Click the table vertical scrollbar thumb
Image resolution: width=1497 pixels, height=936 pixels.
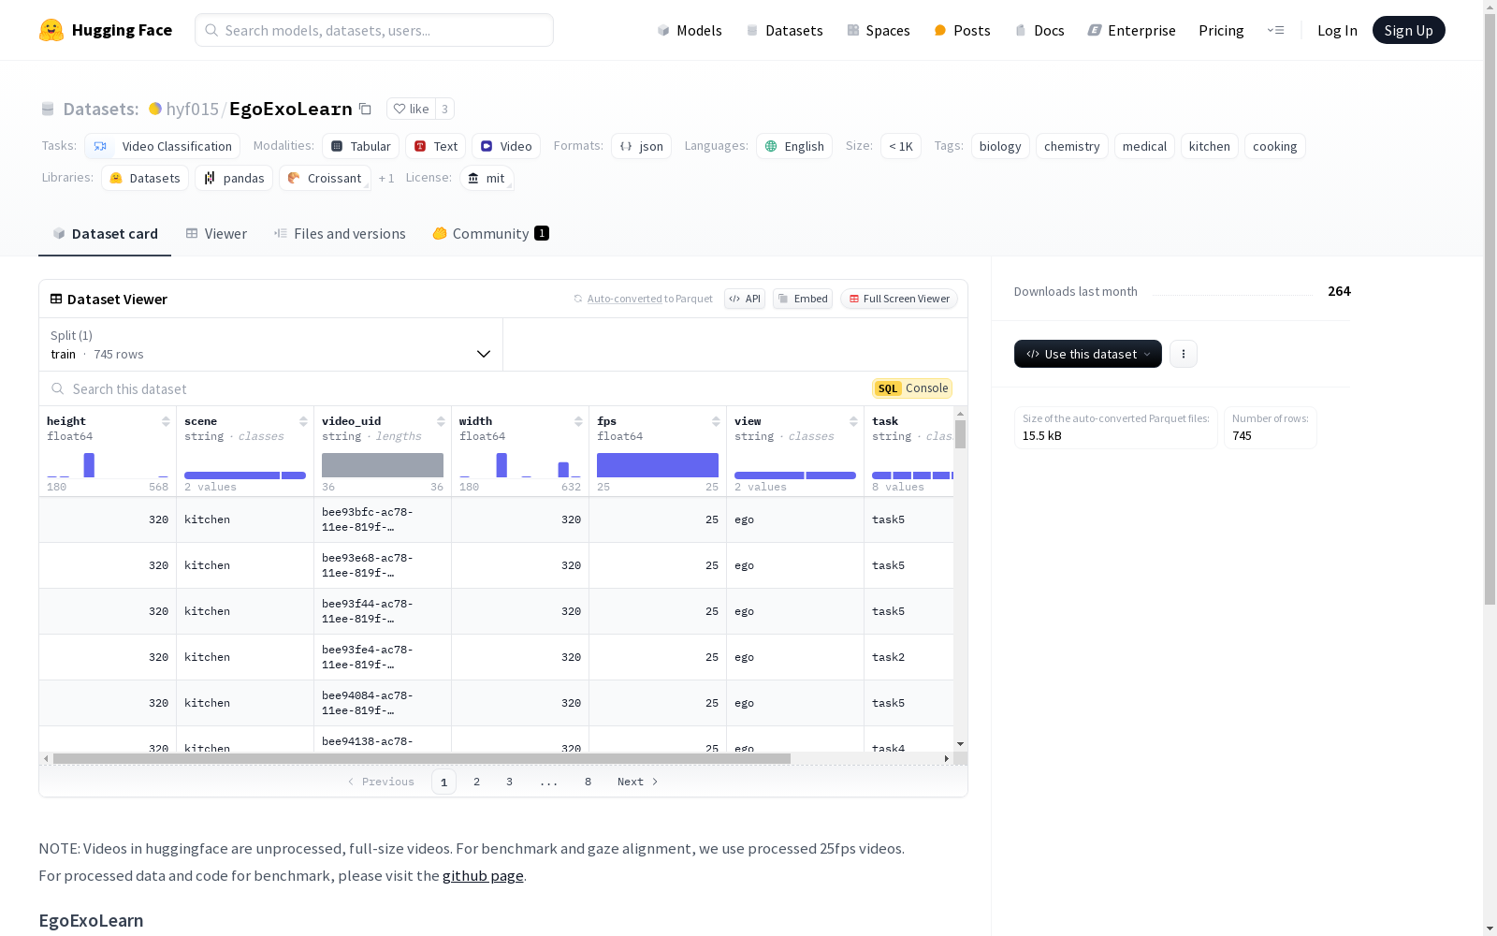[960, 434]
